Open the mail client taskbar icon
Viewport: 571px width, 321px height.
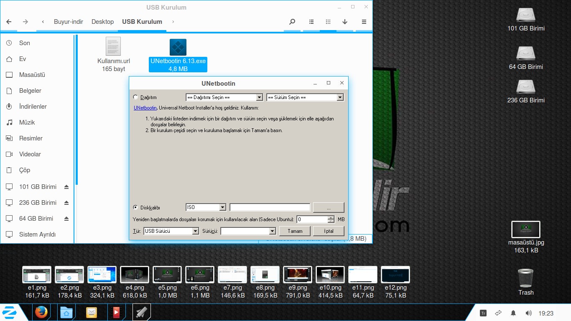[91, 312]
